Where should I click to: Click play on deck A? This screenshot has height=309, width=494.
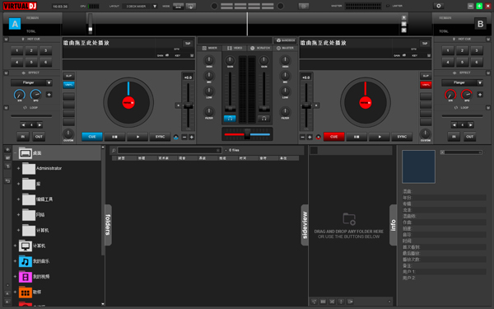pyautogui.click(x=137, y=137)
